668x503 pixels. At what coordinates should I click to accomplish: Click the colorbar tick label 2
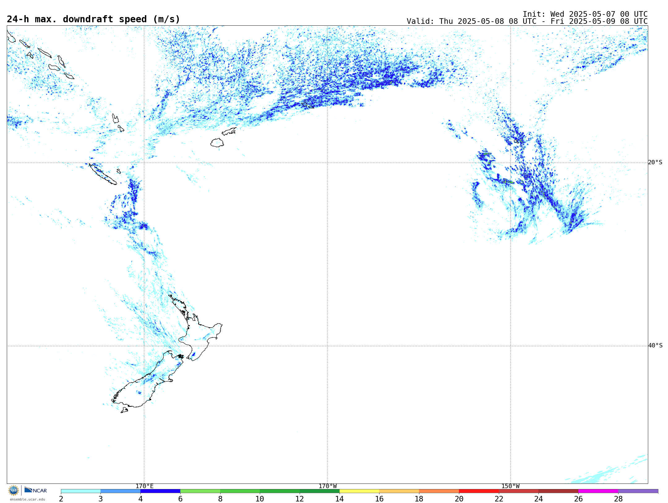click(61, 499)
